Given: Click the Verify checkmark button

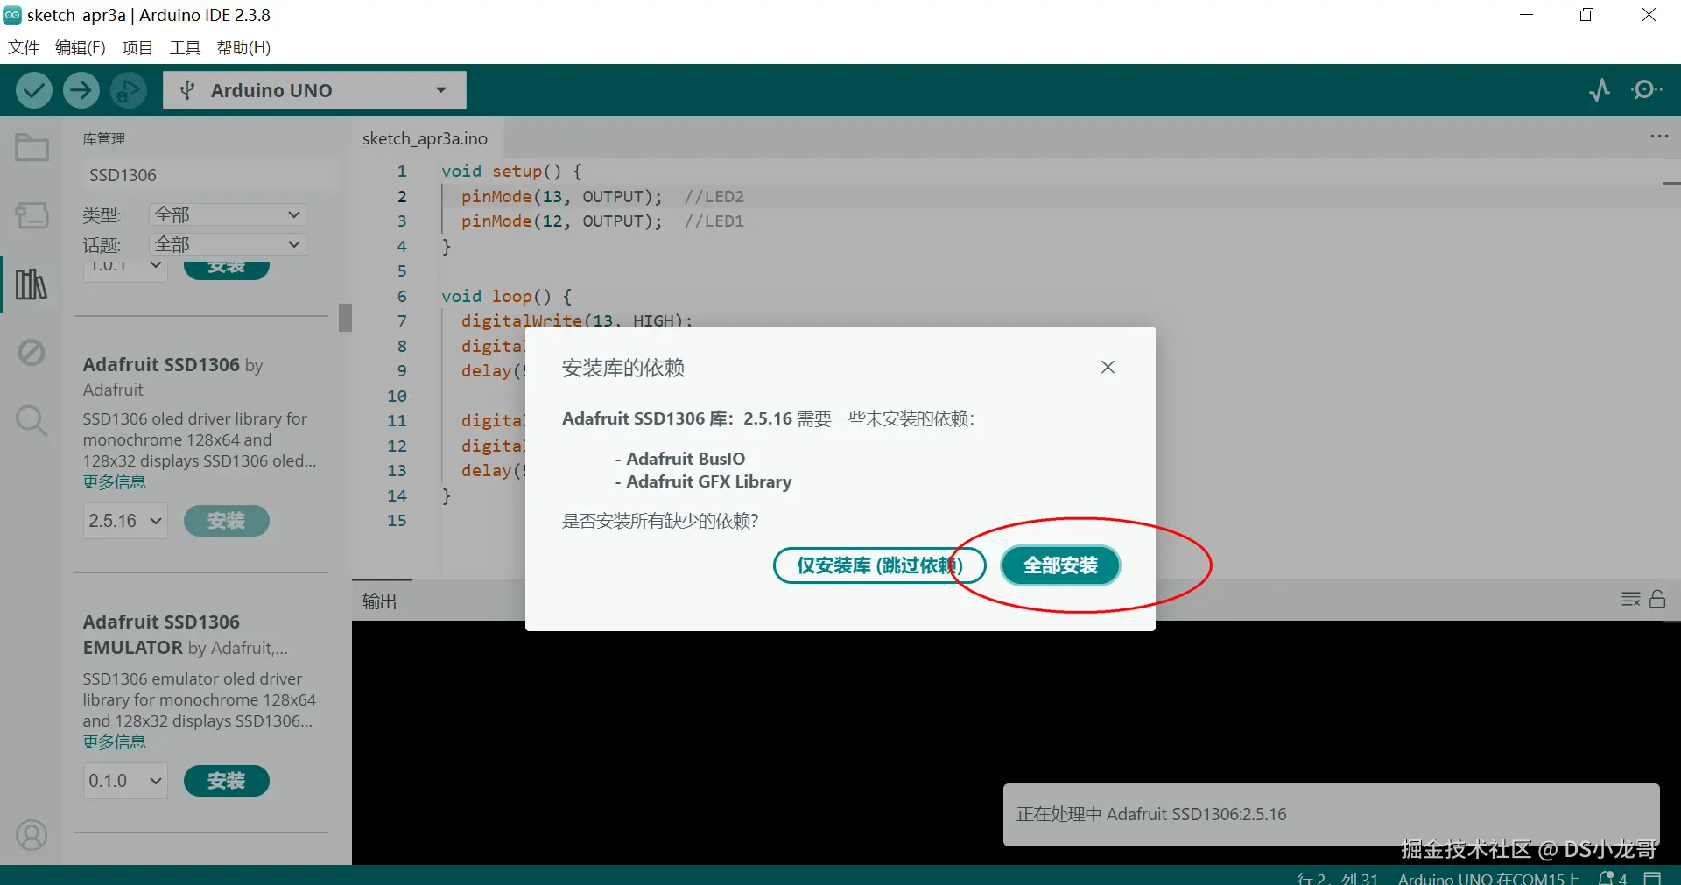Looking at the screenshot, I should 34,90.
